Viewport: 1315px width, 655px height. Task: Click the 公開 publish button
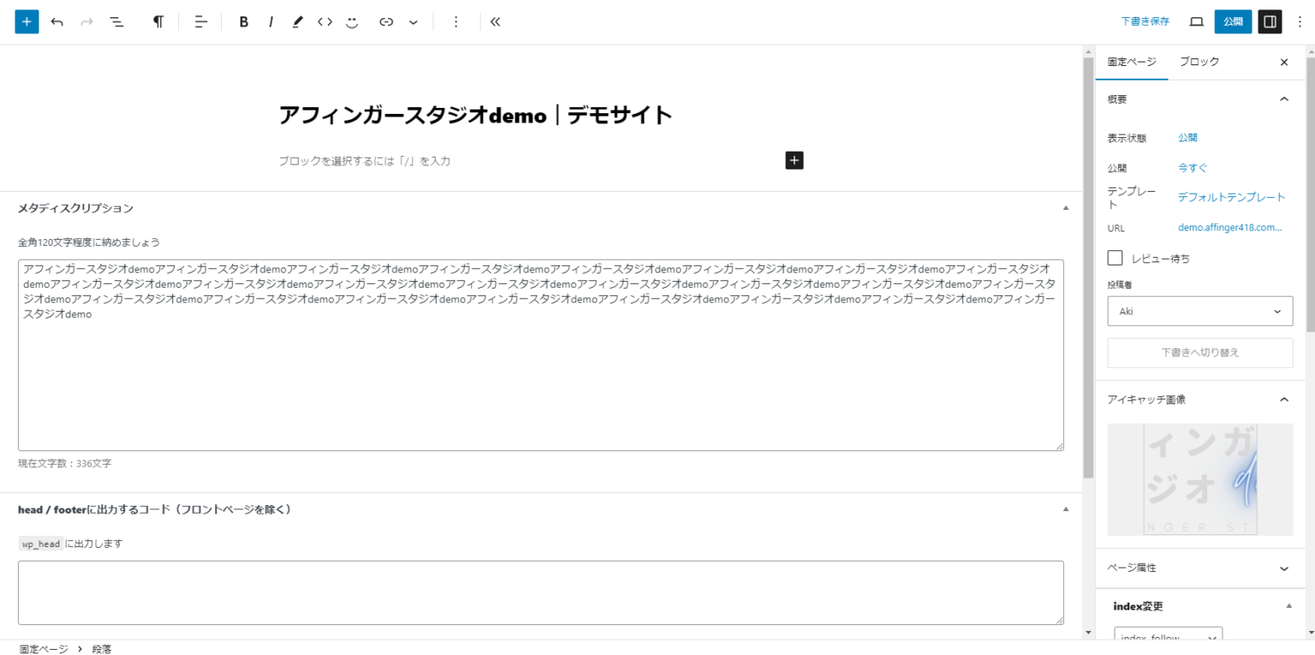1233,22
